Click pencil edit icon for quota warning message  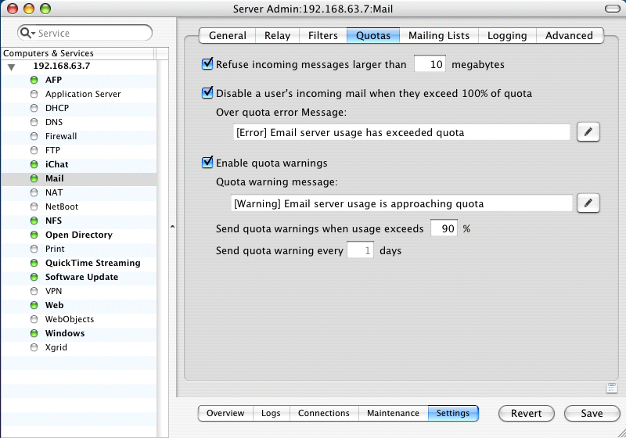588,203
